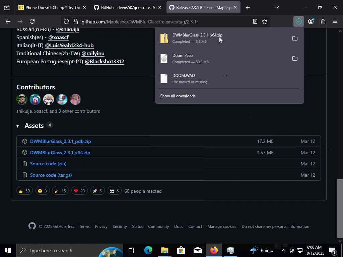The image size is (343, 257).
Task: Open File Explorer from taskbar
Action: pos(165,250)
